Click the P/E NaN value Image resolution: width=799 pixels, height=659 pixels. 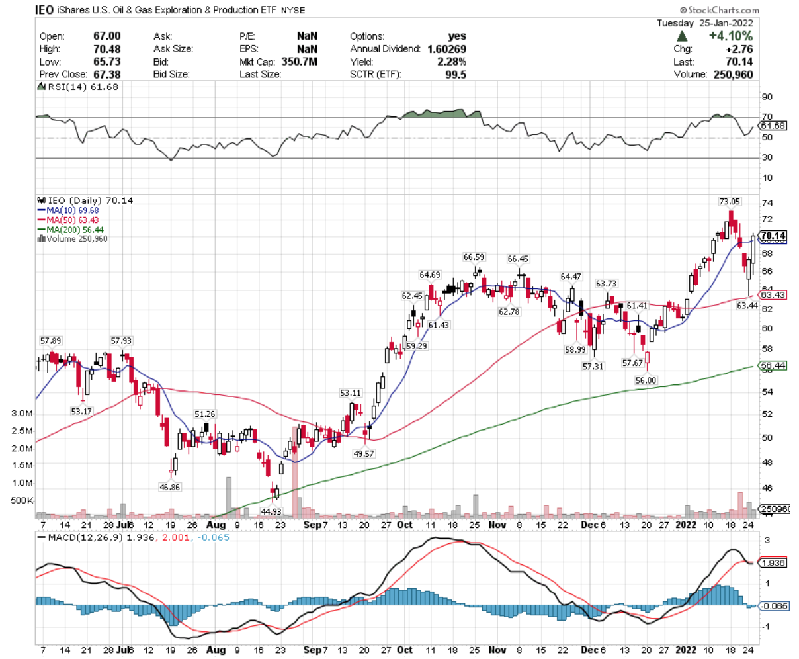(x=307, y=36)
